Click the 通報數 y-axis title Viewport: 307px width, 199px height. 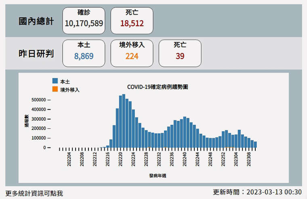(27, 121)
